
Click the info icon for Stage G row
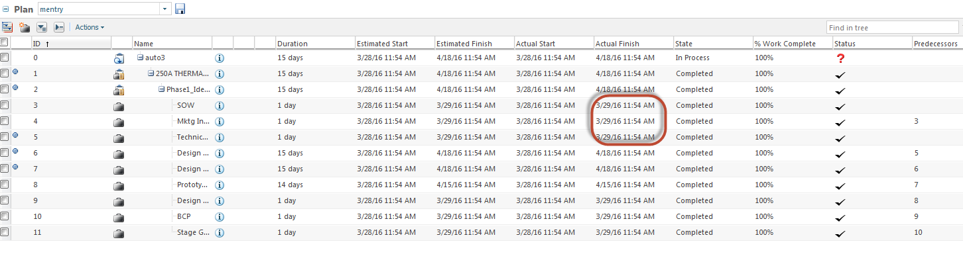[x=220, y=232]
